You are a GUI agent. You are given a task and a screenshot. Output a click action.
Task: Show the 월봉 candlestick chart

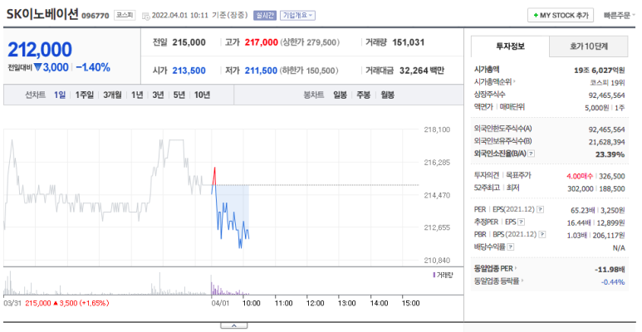[387, 95]
